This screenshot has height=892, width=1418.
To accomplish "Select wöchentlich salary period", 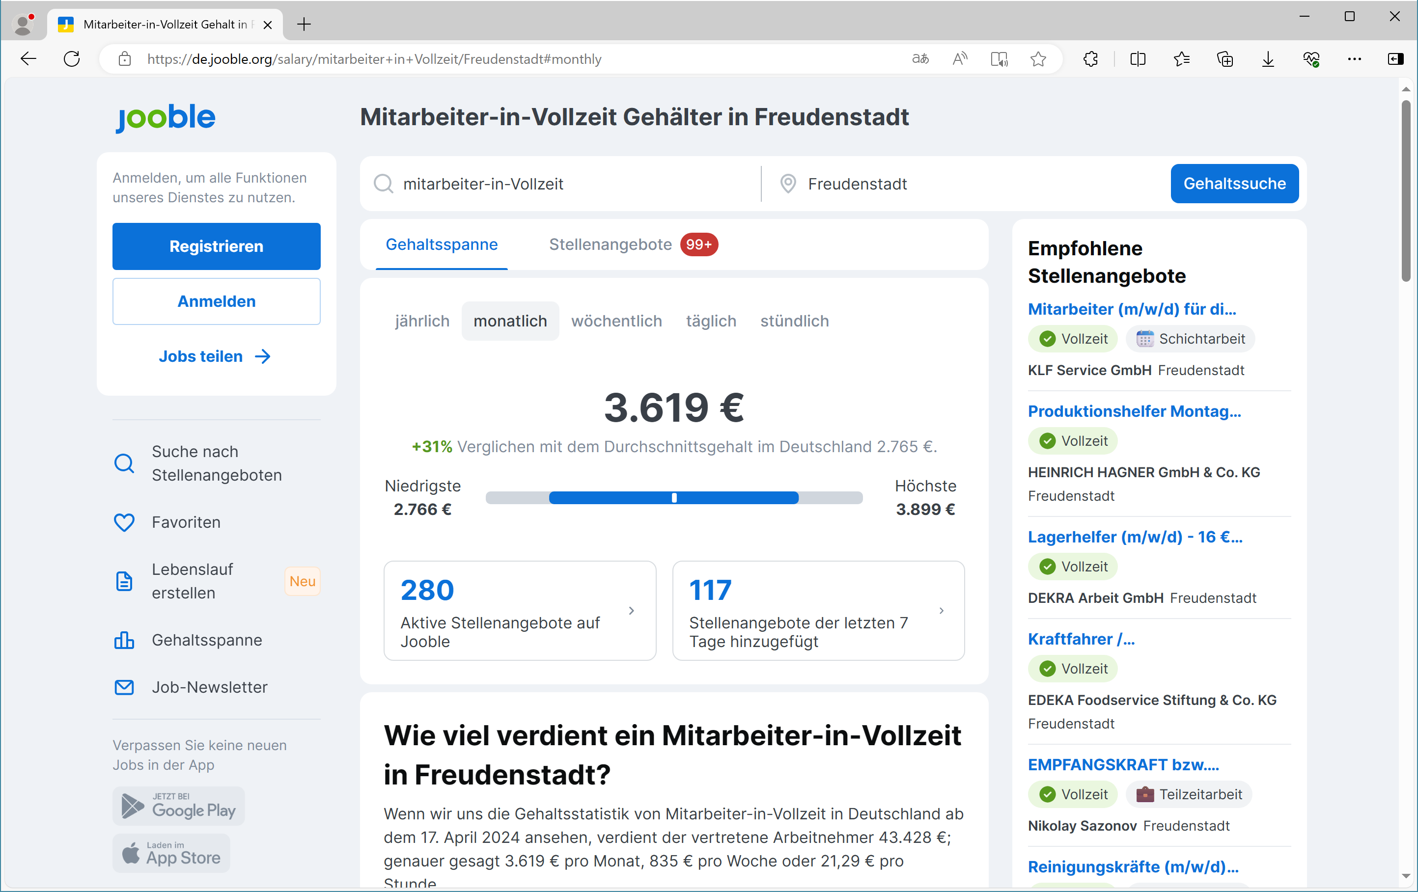I will (x=616, y=321).
